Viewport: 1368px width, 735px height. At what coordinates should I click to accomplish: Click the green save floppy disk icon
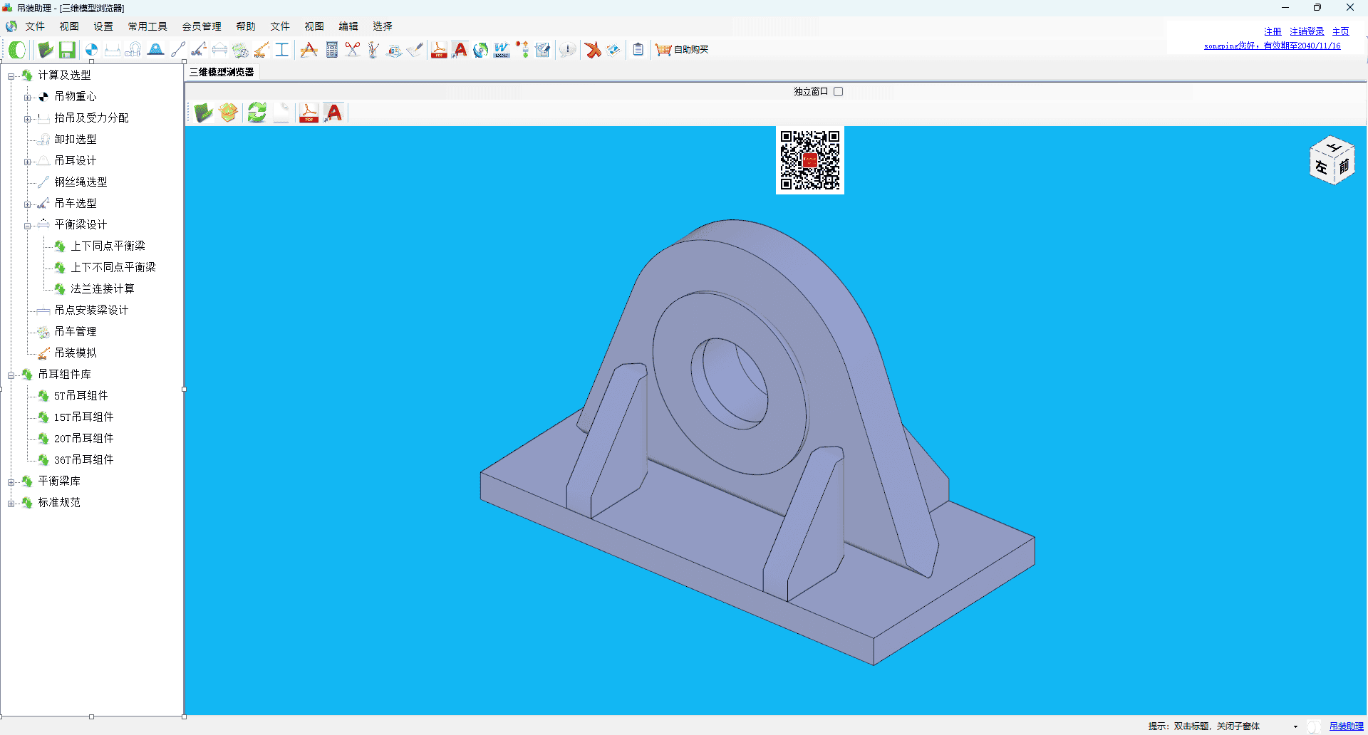[67, 50]
